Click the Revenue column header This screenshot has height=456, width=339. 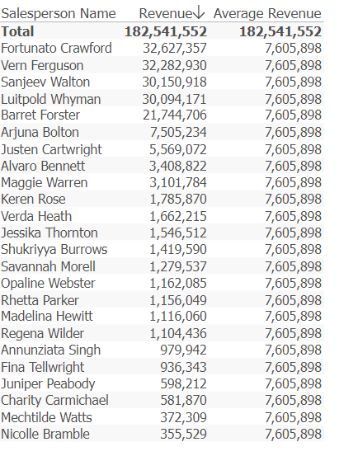click(165, 13)
